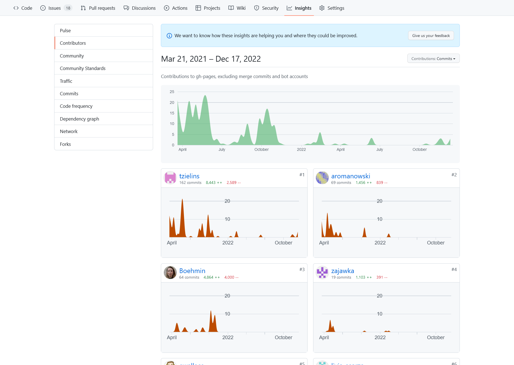514x365 pixels.
Task: Click Boehmin profile photo
Action: (170, 272)
